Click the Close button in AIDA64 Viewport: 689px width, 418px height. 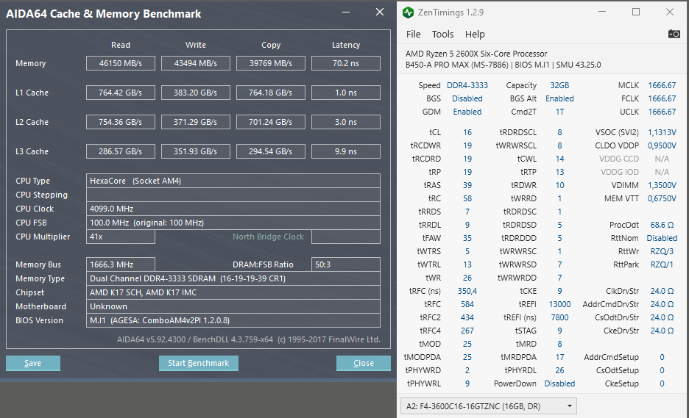click(x=364, y=363)
